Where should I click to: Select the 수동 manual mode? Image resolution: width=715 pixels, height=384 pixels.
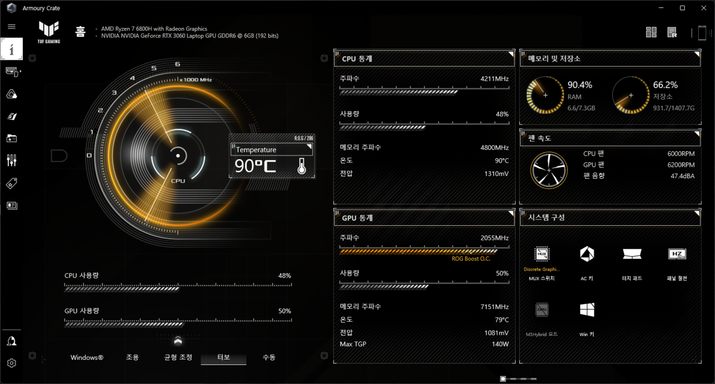[269, 357]
